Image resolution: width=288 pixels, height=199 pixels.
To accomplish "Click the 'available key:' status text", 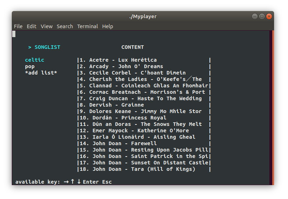I will [x=38, y=182].
